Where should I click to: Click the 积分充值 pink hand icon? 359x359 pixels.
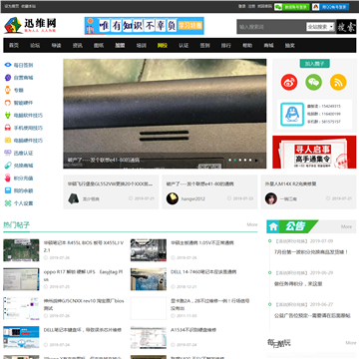pyautogui.click(x=8, y=178)
